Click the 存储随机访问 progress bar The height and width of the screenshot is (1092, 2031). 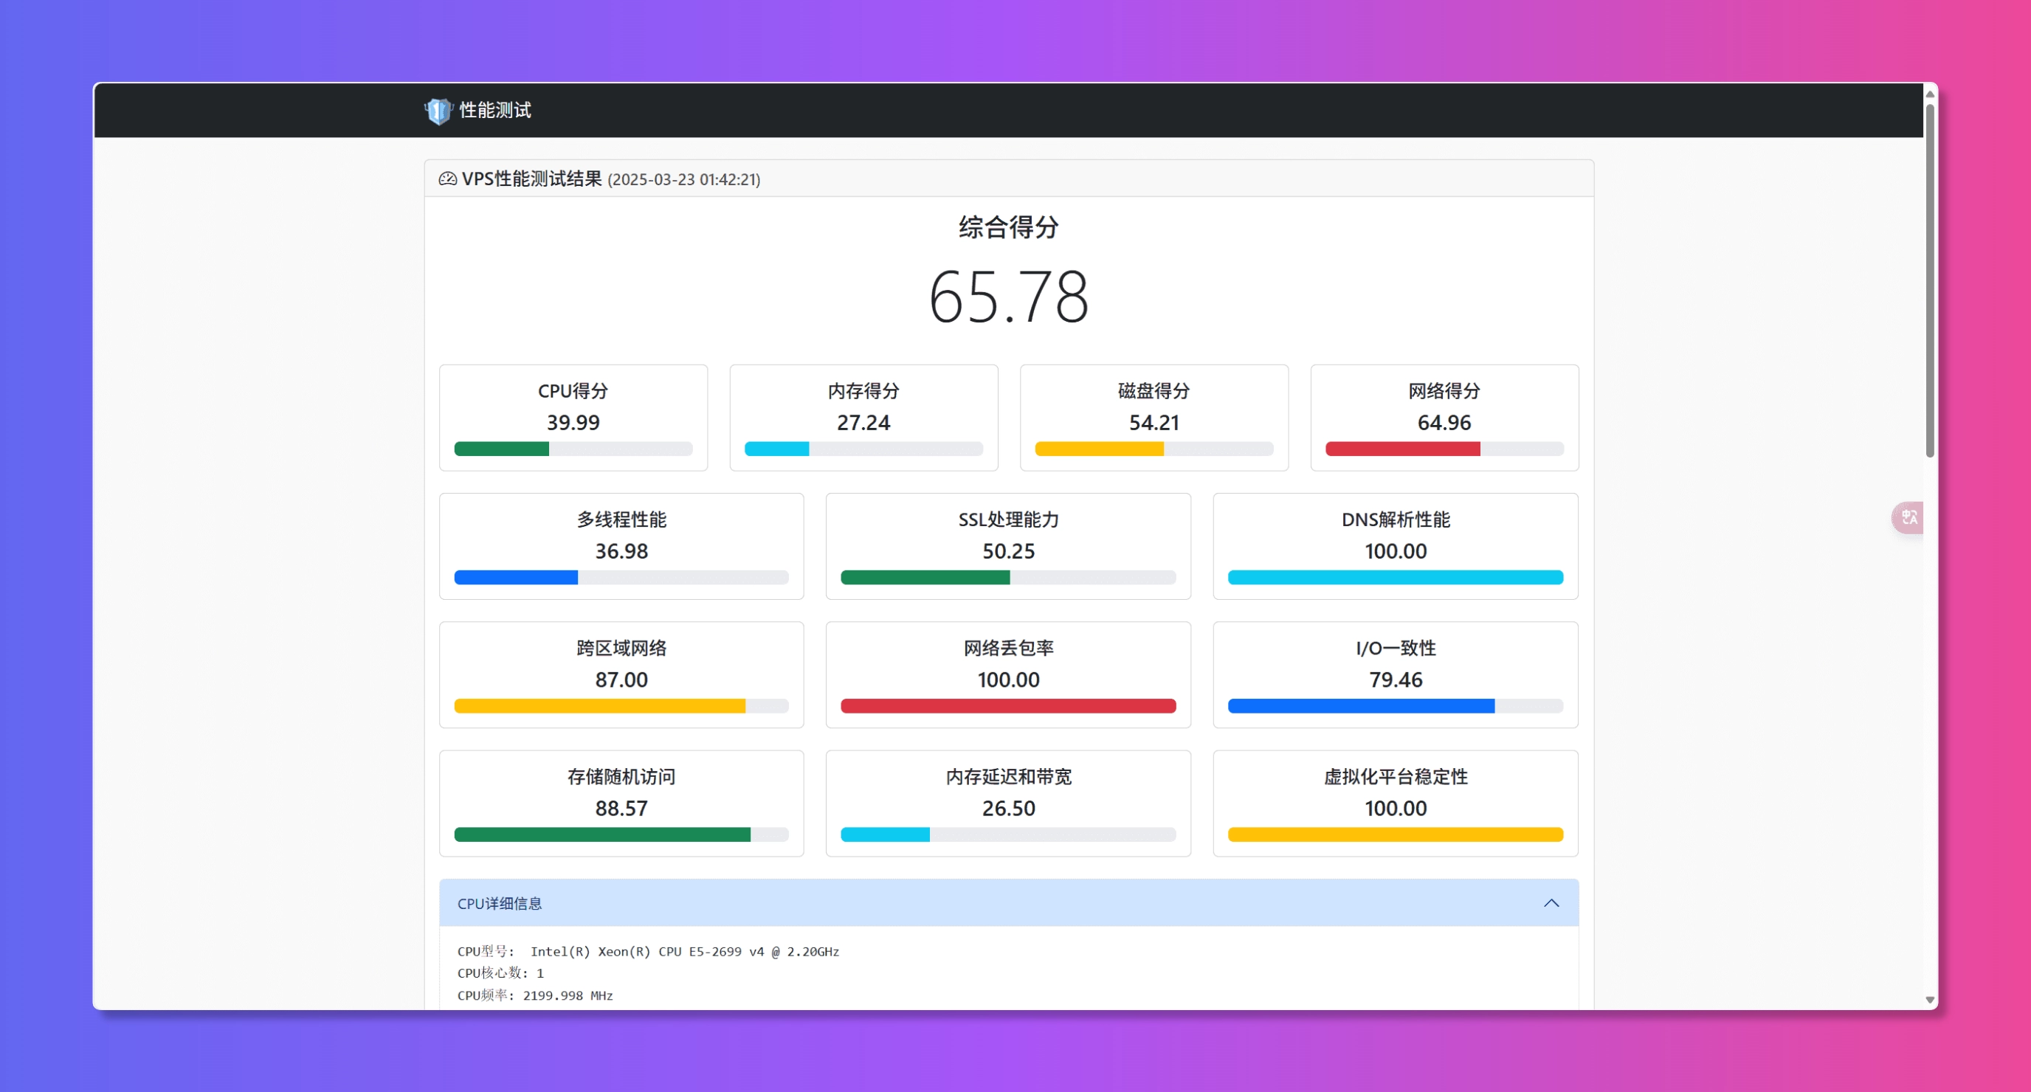tap(621, 834)
